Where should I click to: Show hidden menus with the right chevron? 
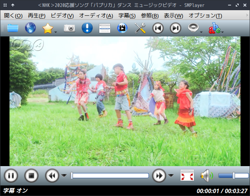tap(247, 15)
